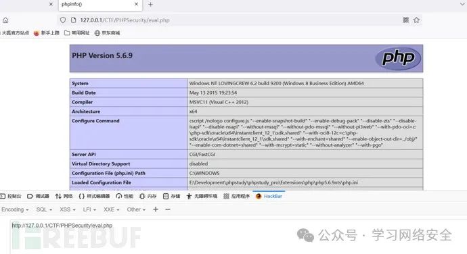This screenshot has width=467, height=254.
Task: Bookmark this page with the star icon
Action: [416, 20]
